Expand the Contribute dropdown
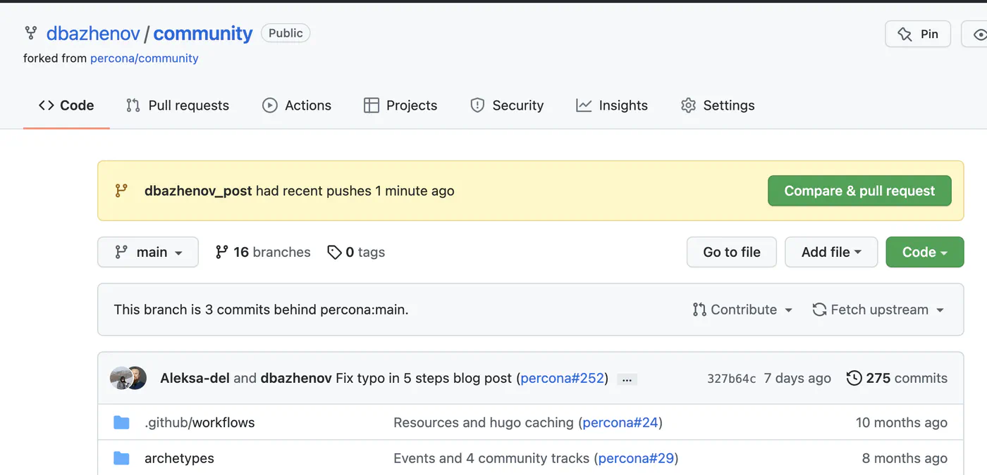Image resolution: width=987 pixels, height=475 pixels. pyautogui.click(x=742, y=310)
